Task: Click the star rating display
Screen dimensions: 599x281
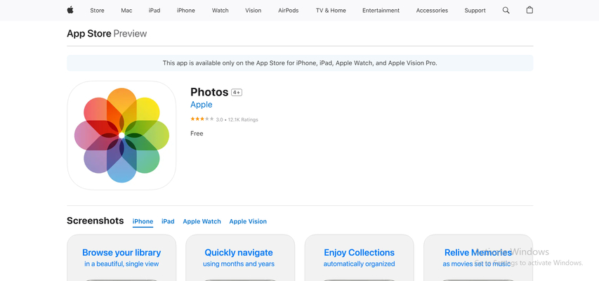Action: point(202,119)
